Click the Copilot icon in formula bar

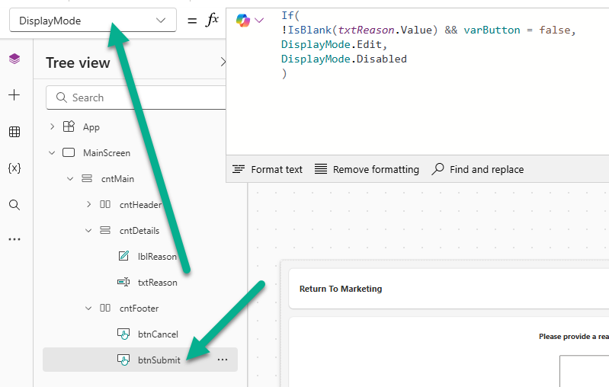(x=243, y=21)
